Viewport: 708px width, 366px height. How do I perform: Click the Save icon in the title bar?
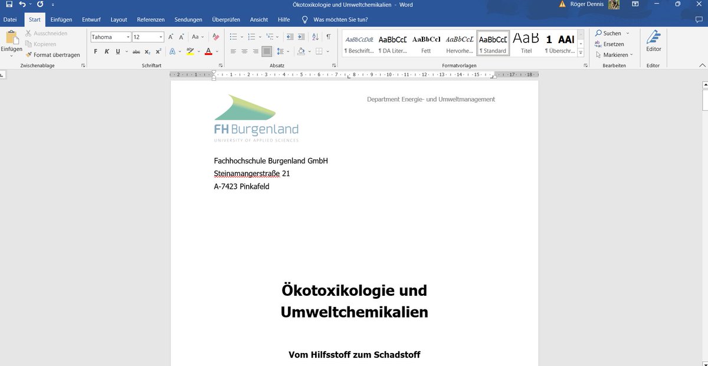tap(8, 5)
